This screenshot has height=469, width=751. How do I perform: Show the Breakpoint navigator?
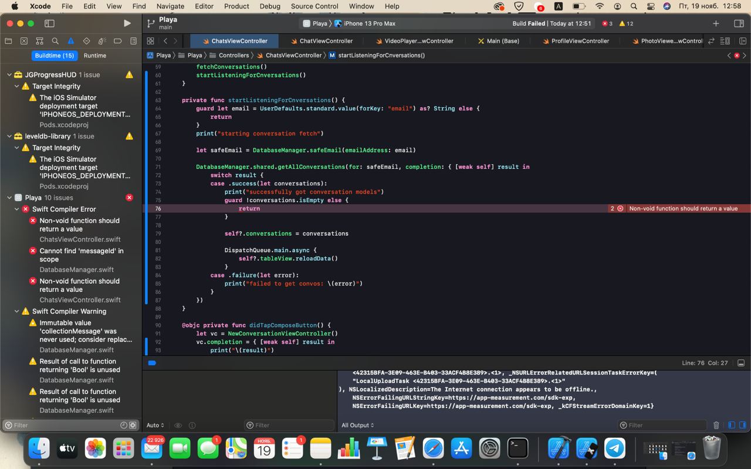(x=118, y=41)
